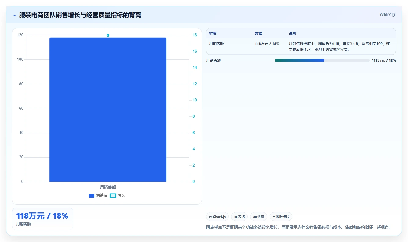The height and width of the screenshot is (242, 408).
Task: Click the 118万元 / 18% stat card
Action: coord(42,219)
